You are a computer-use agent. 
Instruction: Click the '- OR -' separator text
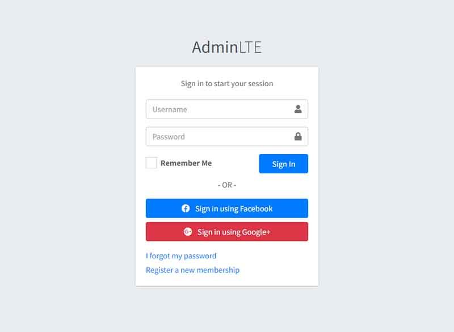[x=226, y=185]
